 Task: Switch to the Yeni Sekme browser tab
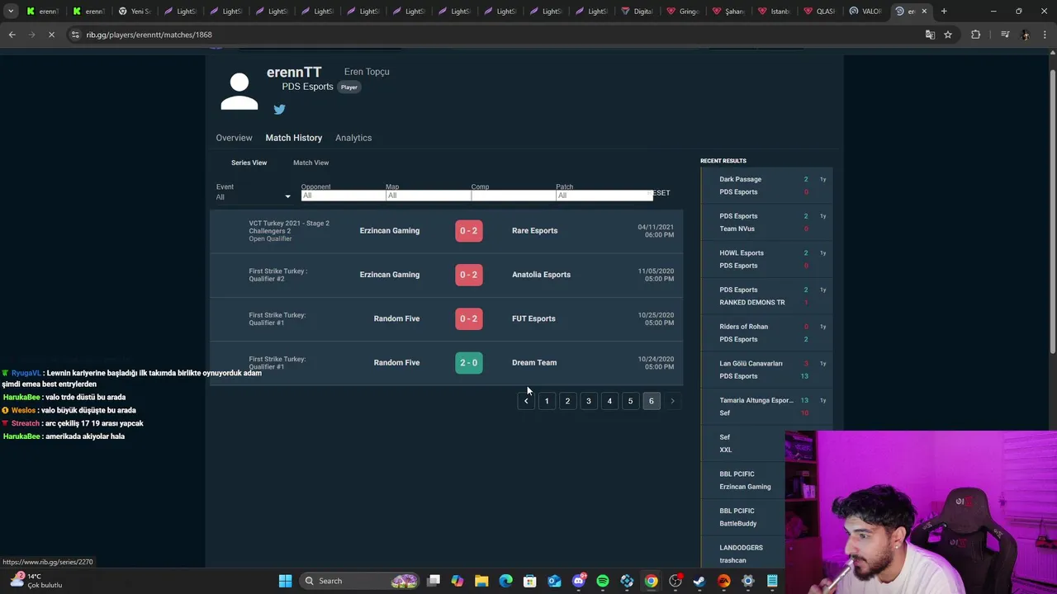point(135,11)
